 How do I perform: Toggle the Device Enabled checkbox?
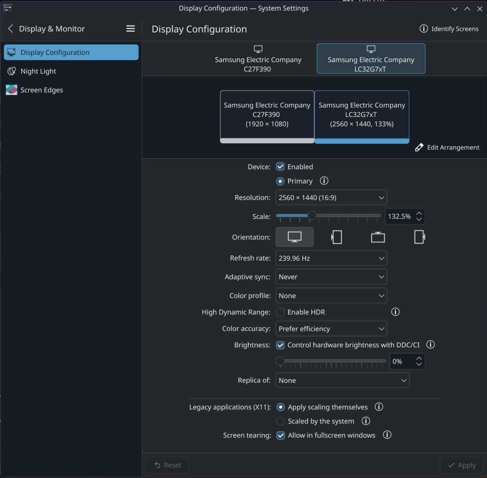tap(280, 167)
